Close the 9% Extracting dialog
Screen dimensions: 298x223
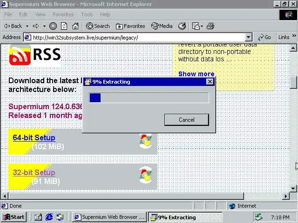coord(210,82)
